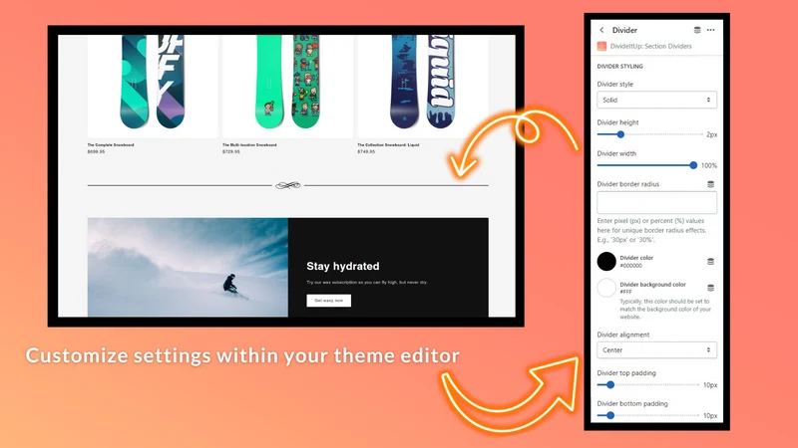Open the black Divider color swatch
This screenshot has width=798, height=448.
(x=606, y=261)
